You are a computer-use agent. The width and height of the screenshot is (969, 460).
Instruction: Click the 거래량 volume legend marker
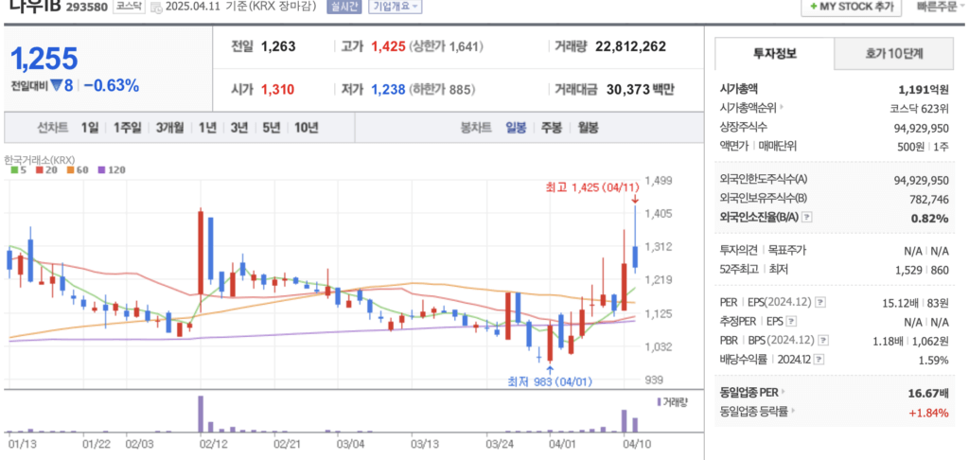[x=659, y=402]
